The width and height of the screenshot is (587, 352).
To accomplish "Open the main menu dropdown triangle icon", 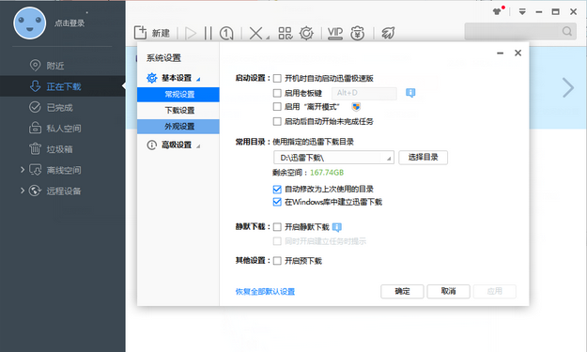I will pyautogui.click(x=522, y=11).
